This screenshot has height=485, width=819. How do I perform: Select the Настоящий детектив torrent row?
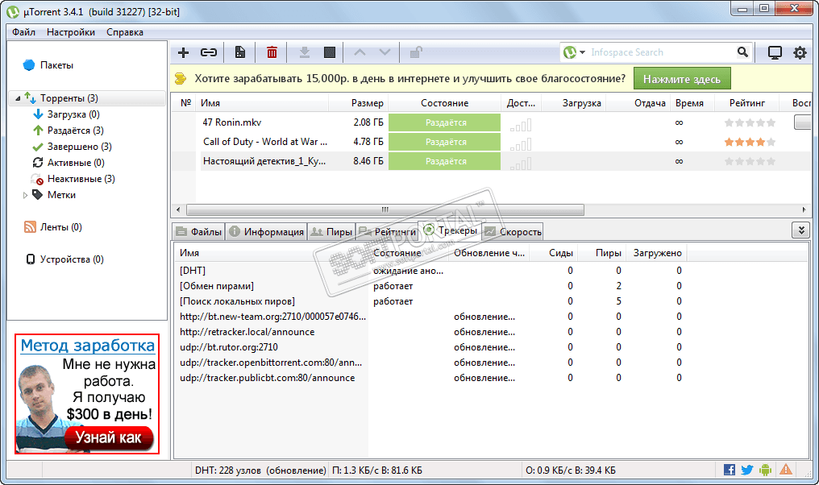point(491,161)
